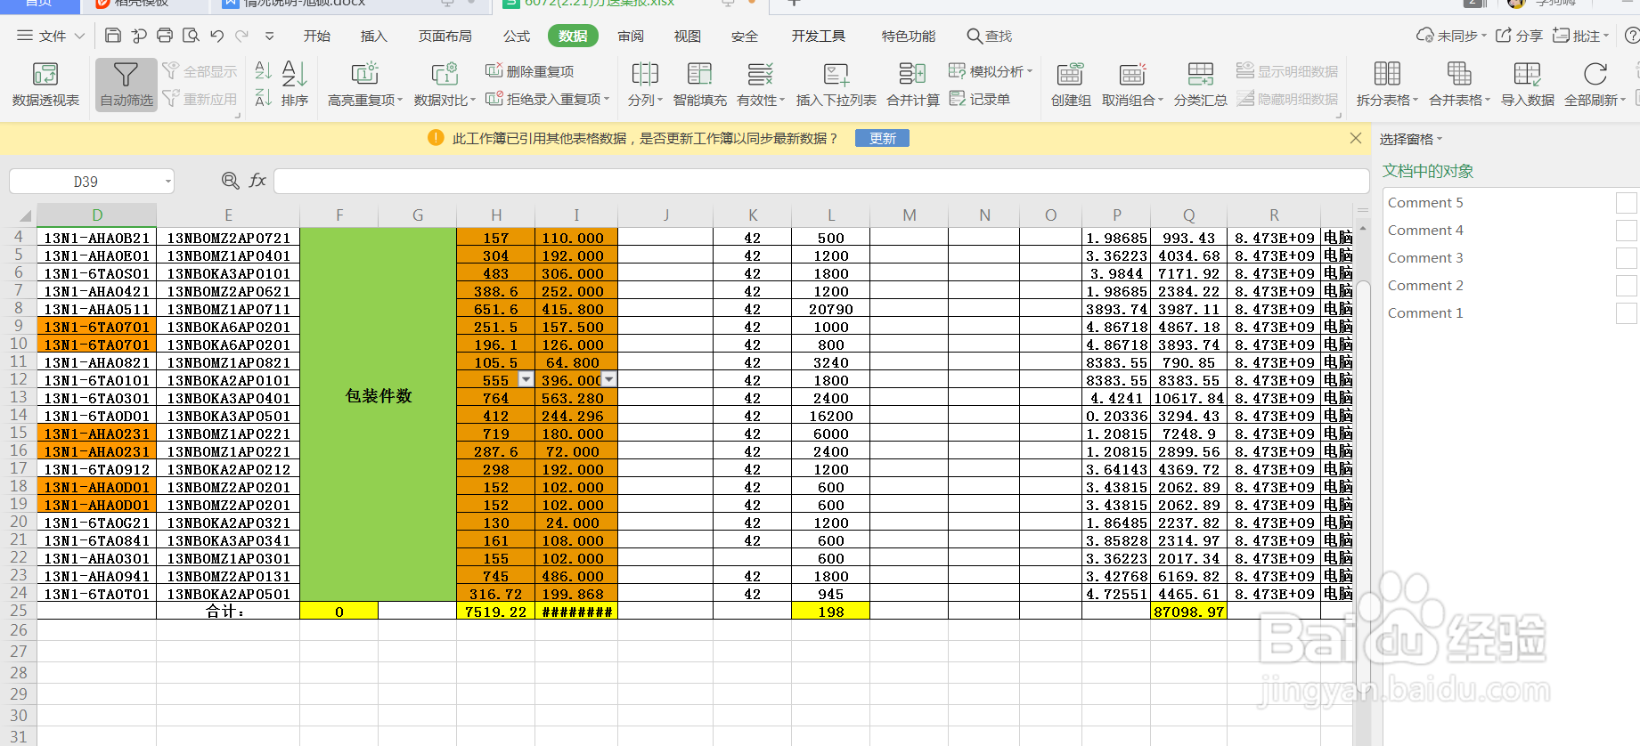This screenshot has height=746, width=1640.
Task: Select the green 包装件数 merged cell
Action: click(378, 415)
